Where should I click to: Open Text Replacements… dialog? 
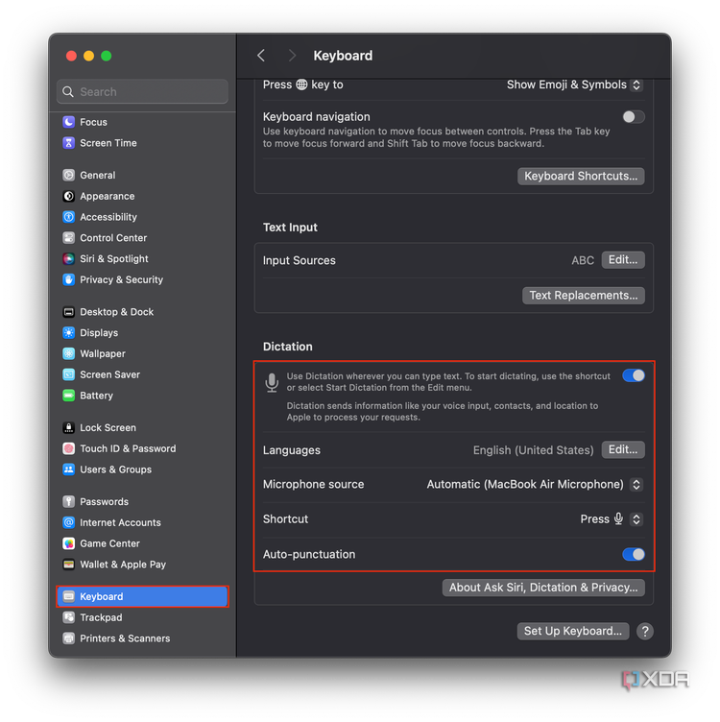click(584, 296)
